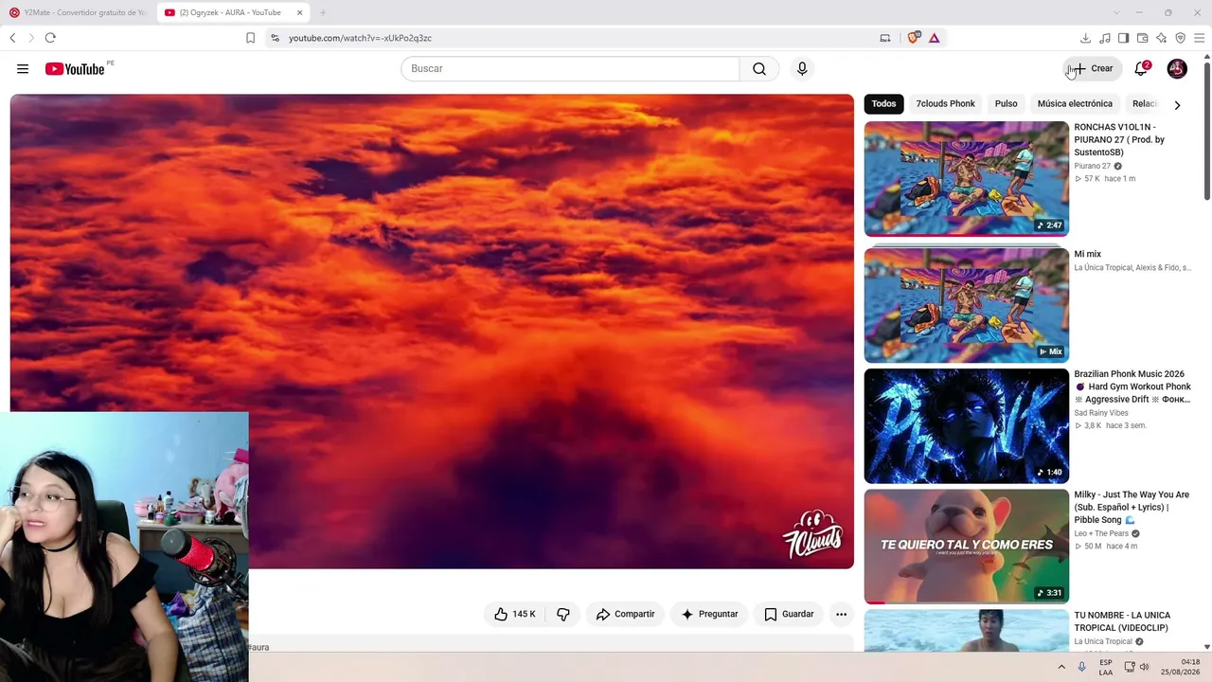Switch to the Y2Mate tab

click(x=78, y=12)
